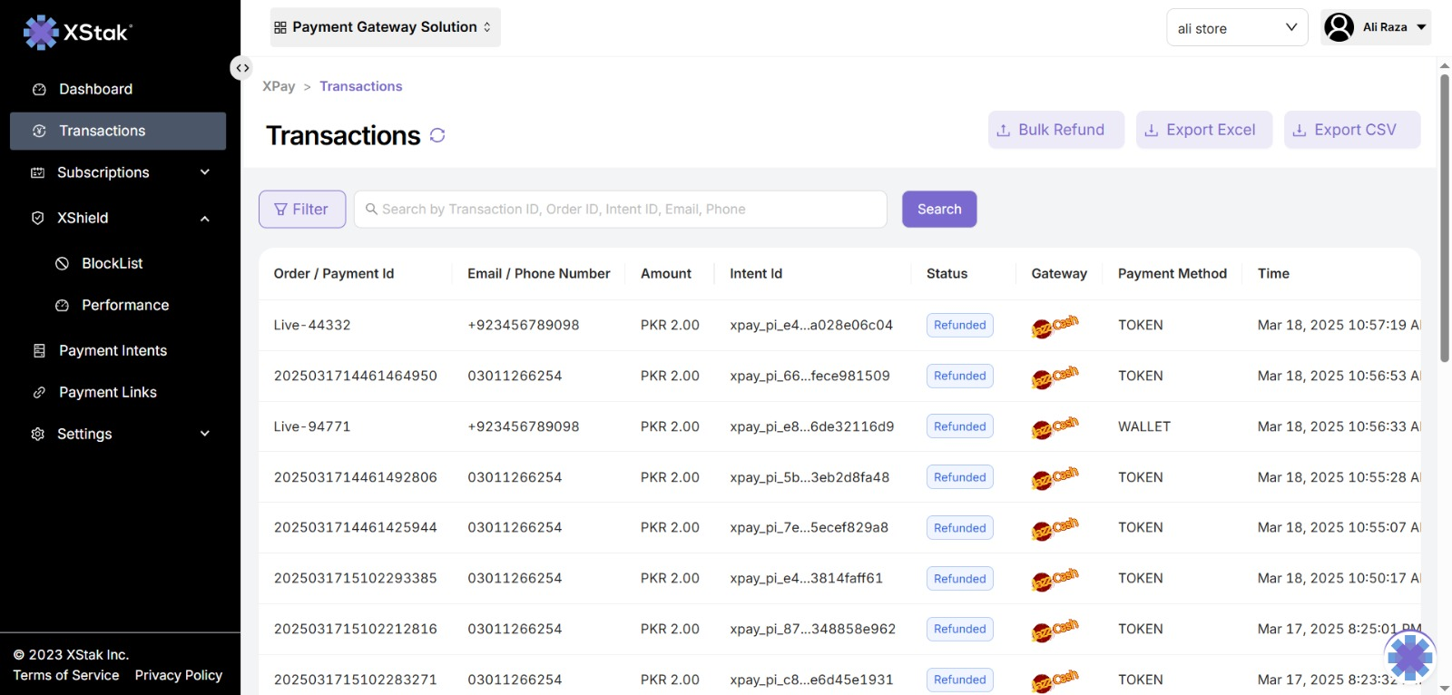Click the refresh icon beside Transactions heading
1452x695 pixels.
tap(437, 135)
